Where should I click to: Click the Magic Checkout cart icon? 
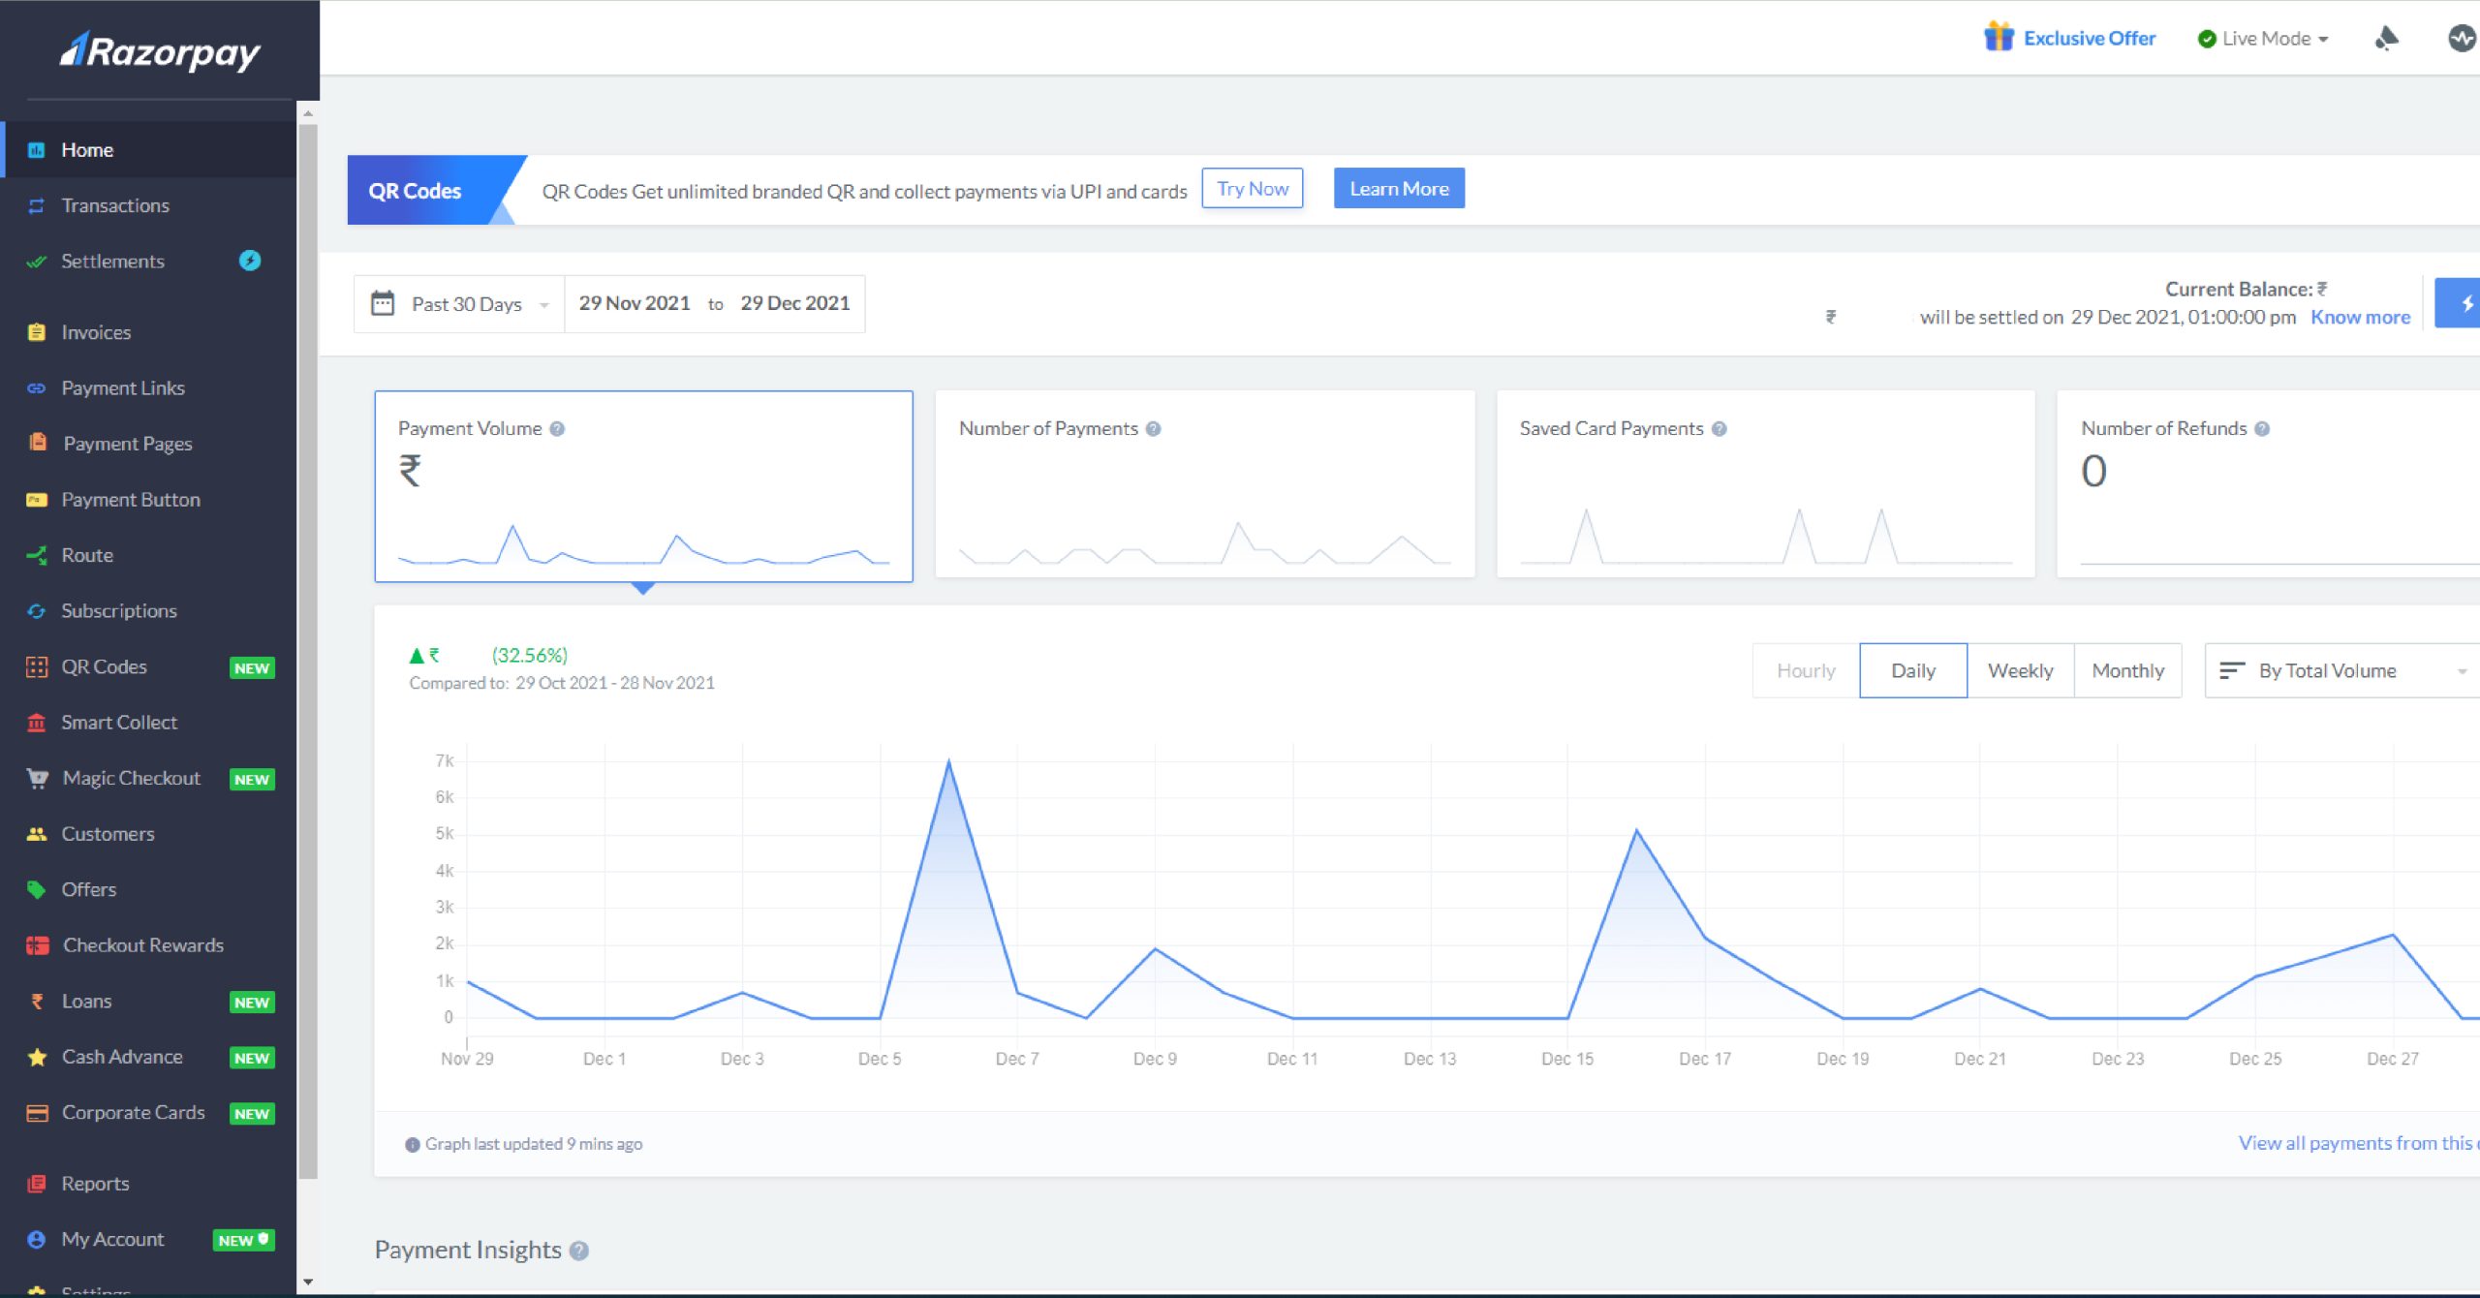[x=38, y=778]
